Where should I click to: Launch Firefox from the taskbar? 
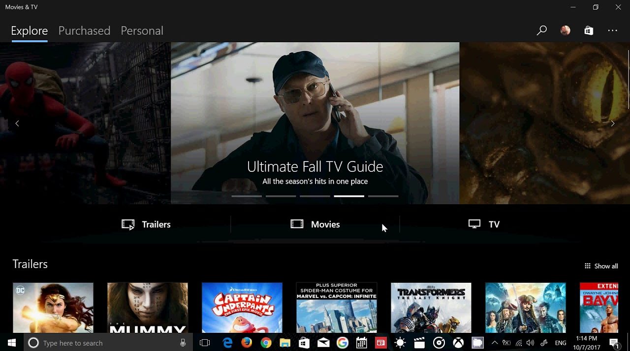pos(247,343)
